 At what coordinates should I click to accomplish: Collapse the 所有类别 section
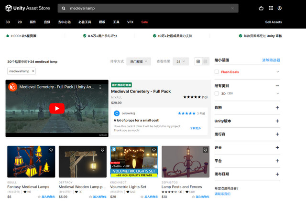277,86
